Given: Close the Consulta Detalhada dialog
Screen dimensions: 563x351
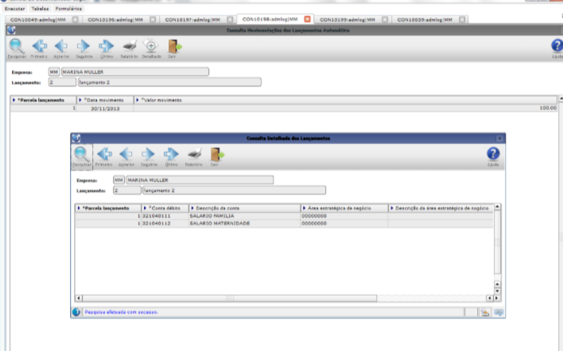Looking at the screenshot, I should click(x=499, y=138).
